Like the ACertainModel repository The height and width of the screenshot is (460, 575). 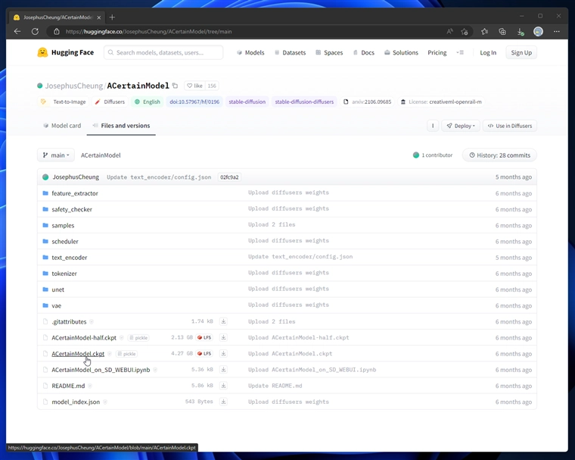[194, 86]
